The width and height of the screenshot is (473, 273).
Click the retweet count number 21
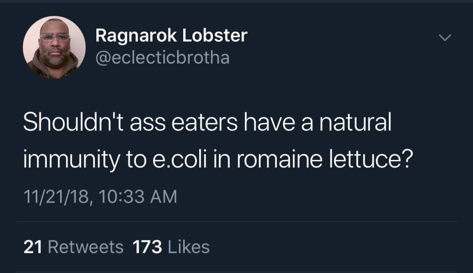click(x=32, y=247)
